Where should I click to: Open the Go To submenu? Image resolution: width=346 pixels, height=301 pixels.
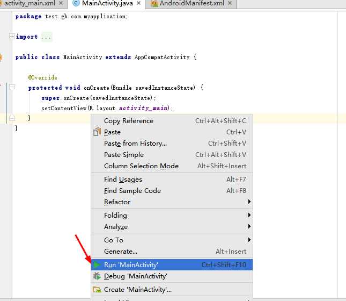[172, 240]
